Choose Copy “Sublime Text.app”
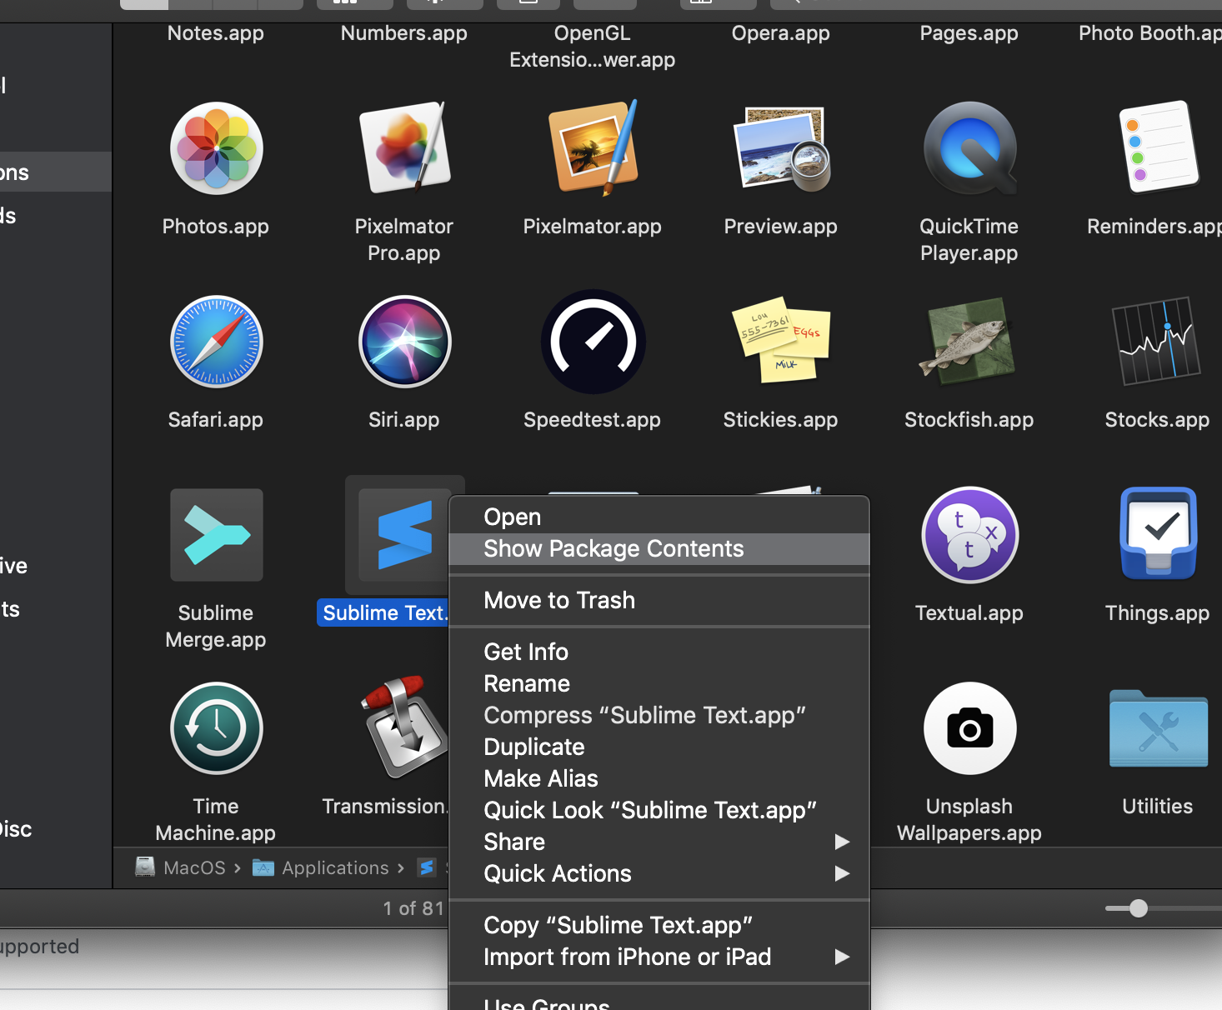Screen dimensions: 1222x1010 tap(659, 926)
